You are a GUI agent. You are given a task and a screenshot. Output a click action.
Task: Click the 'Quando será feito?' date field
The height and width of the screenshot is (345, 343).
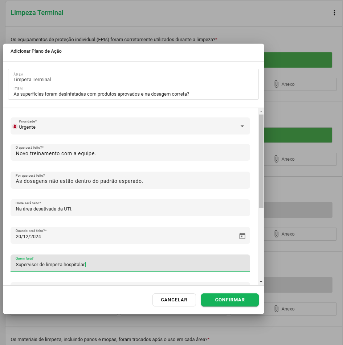point(109,236)
